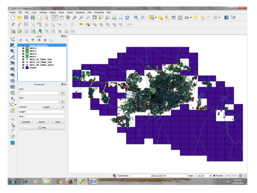Toggle visibility of KRTL_SL_FINAL_SUB layer
The width and height of the screenshot is (257, 193).
(x=23, y=60)
